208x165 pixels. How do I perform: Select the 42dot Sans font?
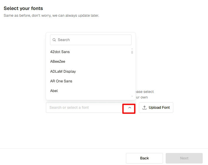pos(60,52)
